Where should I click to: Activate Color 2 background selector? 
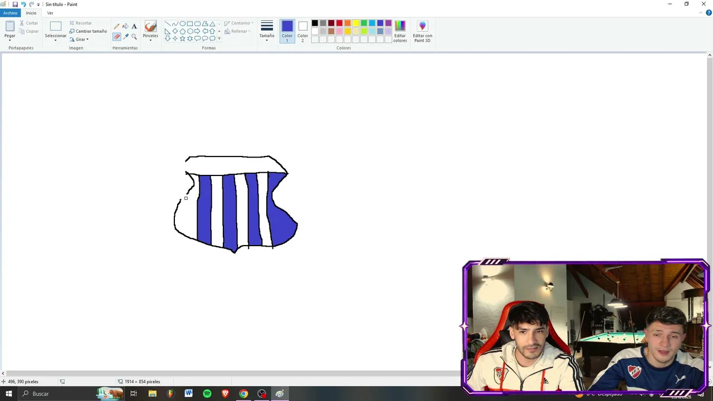pyautogui.click(x=302, y=32)
